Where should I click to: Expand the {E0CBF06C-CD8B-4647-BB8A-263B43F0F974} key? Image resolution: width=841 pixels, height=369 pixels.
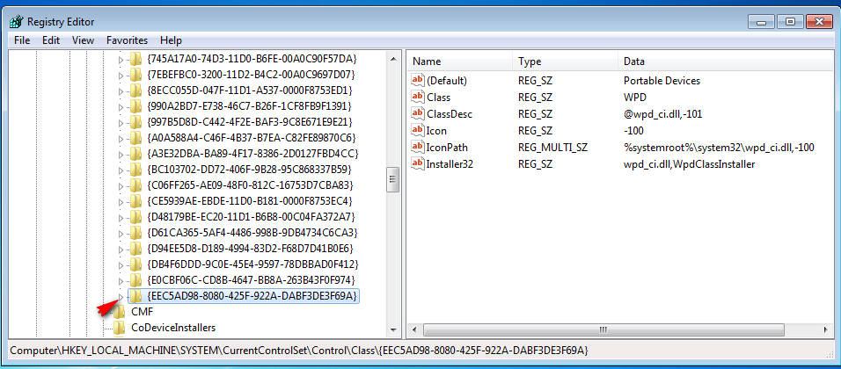[121, 280]
